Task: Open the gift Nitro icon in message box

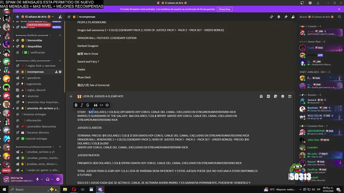Action: (x=261, y=96)
